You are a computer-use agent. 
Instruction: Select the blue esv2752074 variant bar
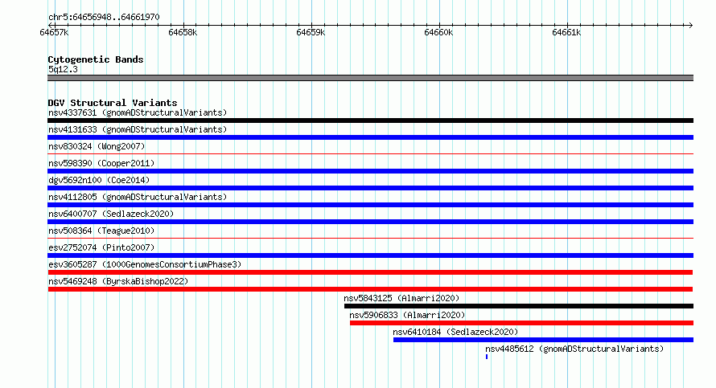coord(370,255)
